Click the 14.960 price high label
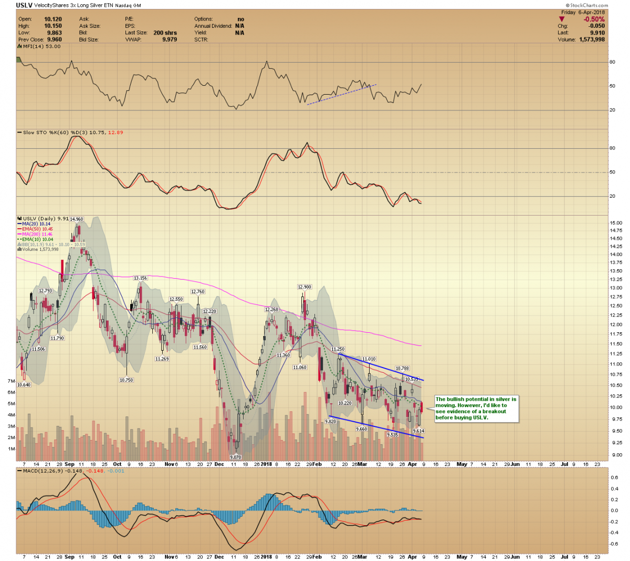 click(x=77, y=219)
